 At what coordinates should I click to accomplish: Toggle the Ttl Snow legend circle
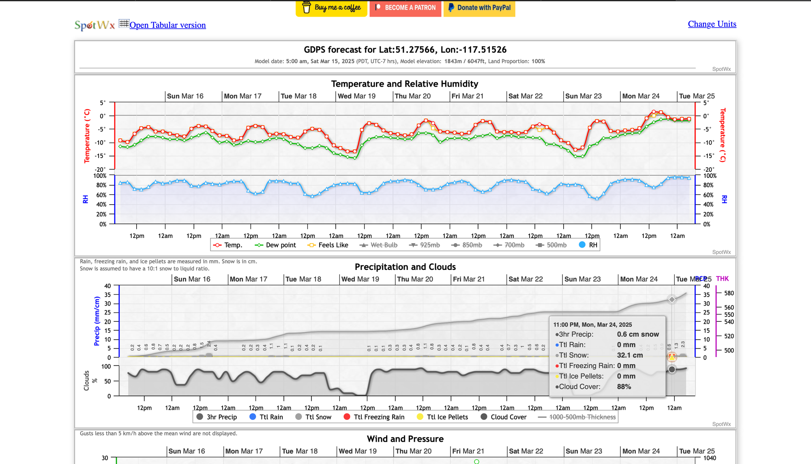click(299, 417)
